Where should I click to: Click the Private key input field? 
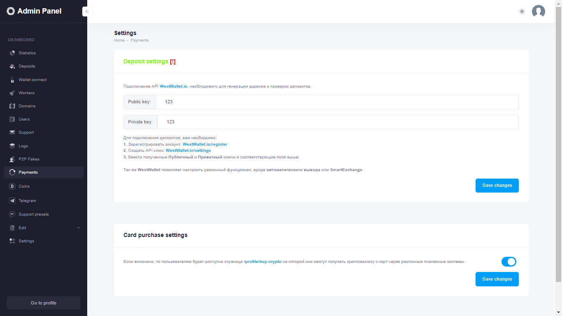coord(337,122)
